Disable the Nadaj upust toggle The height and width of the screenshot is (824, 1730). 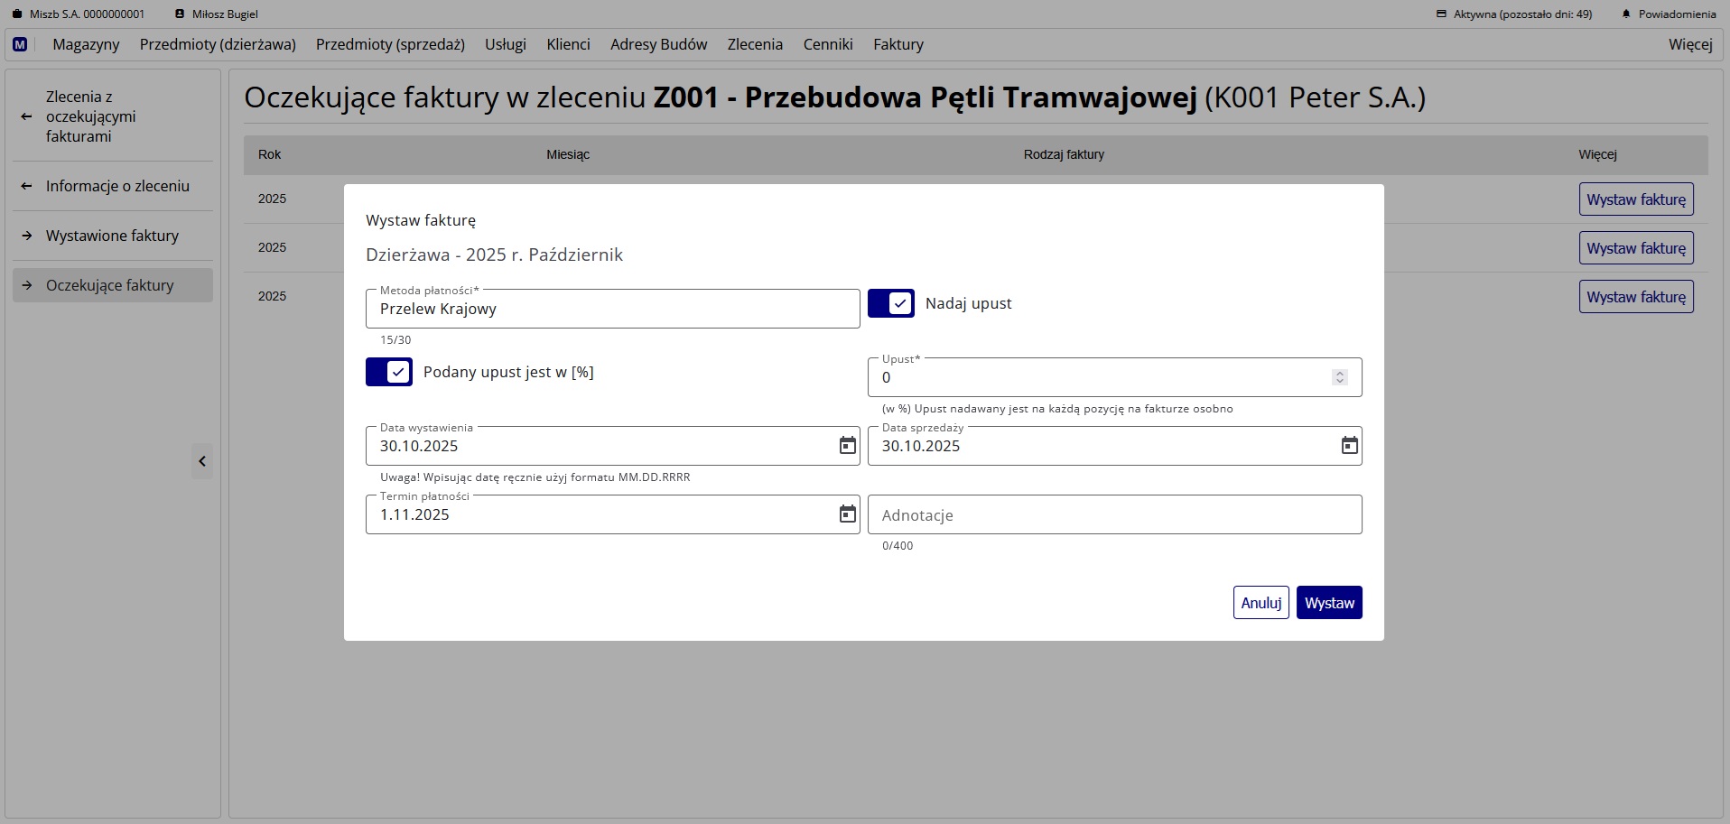(x=890, y=304)
